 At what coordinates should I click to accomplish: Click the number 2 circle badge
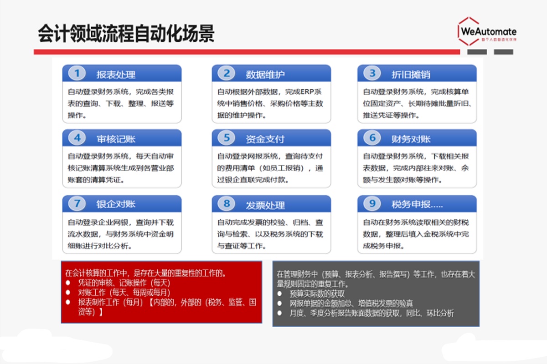[227, 73]
